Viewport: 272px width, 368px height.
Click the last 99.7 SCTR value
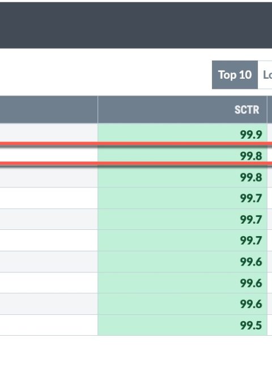click(x=251, y=241)
